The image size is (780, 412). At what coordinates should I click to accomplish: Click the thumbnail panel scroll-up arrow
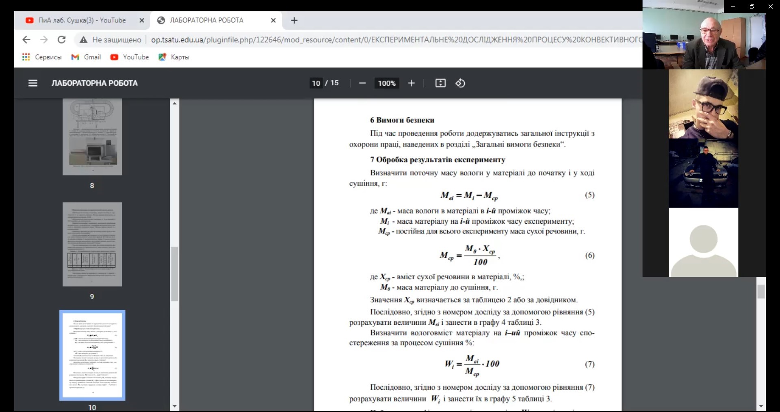pos(175,104)
